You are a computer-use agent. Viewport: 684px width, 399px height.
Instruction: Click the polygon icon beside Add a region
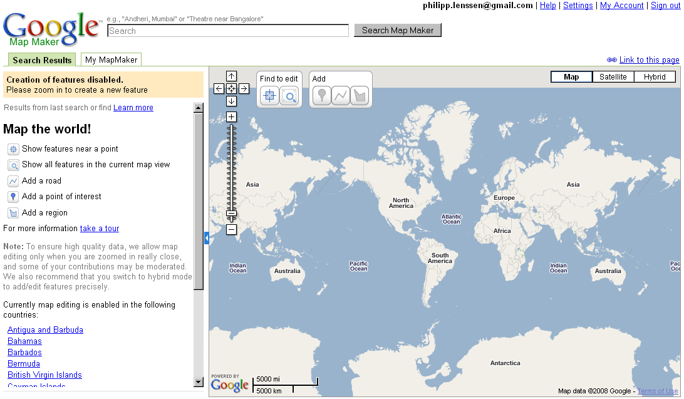point(13,213)
